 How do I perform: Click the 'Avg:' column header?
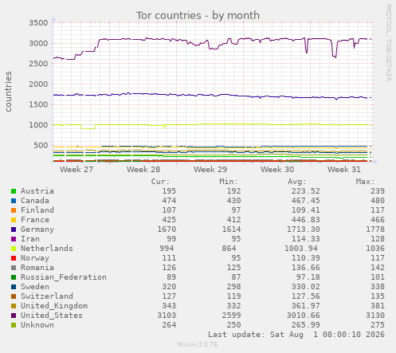(x=297, y=182)
